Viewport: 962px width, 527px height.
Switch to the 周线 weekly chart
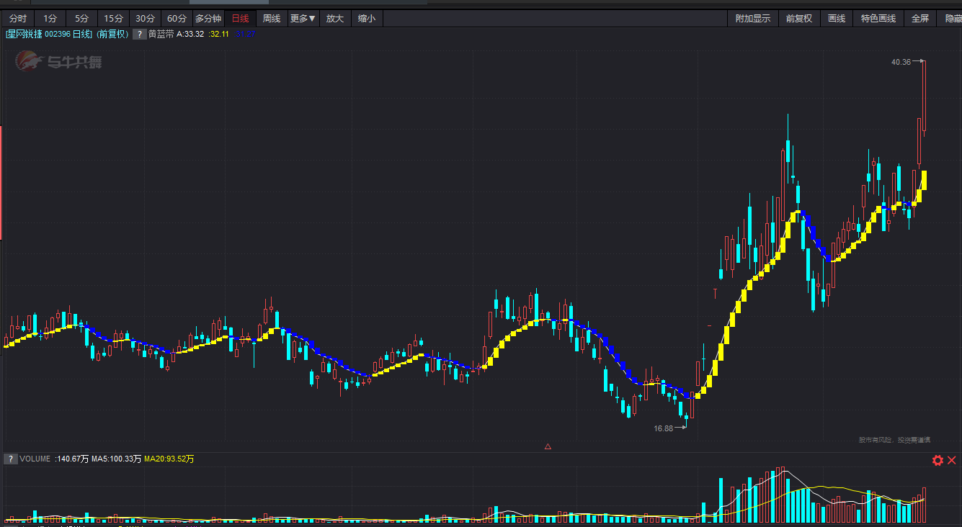272,19
